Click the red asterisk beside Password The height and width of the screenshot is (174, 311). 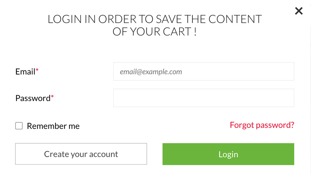[52, 97]
